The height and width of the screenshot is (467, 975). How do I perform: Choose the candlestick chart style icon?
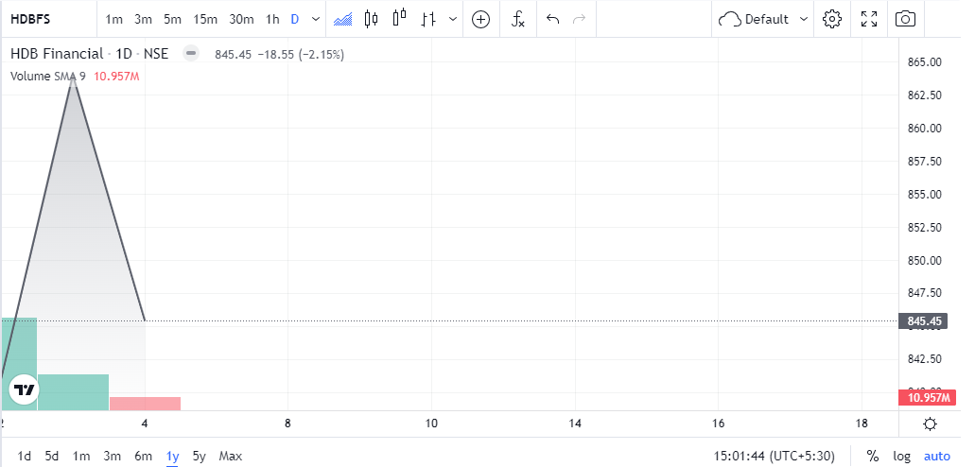[372, 19]
